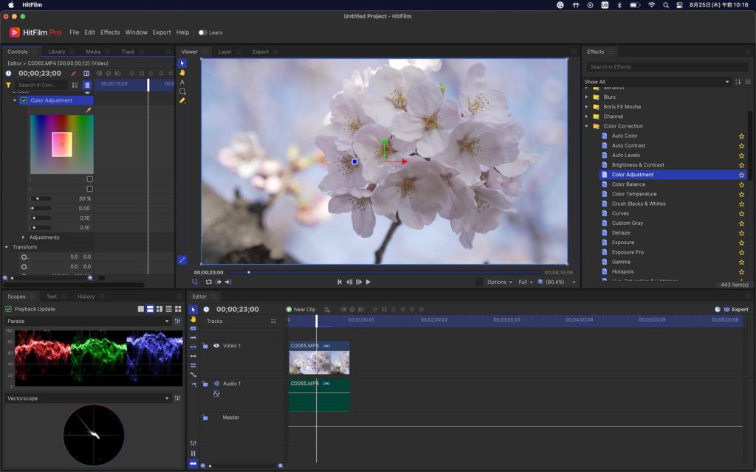Image resolution: width=756 pixels, height=472 pixels.
Task: Click the Tracks options menu icon
Action: [x=273, y=322]
